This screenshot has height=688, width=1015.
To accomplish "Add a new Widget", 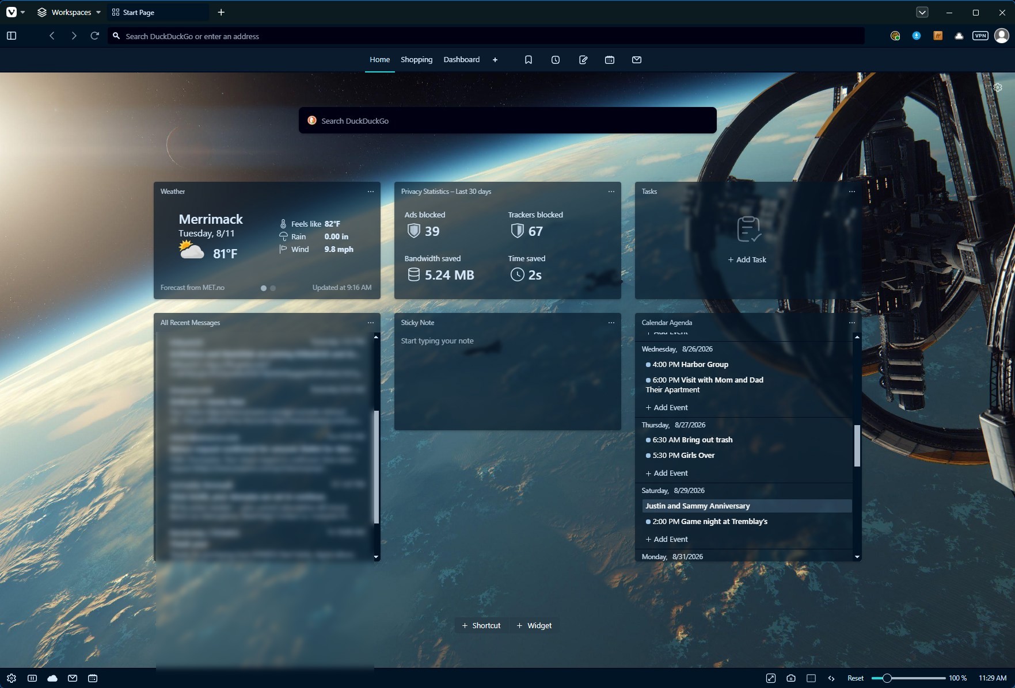I will 534,625.
